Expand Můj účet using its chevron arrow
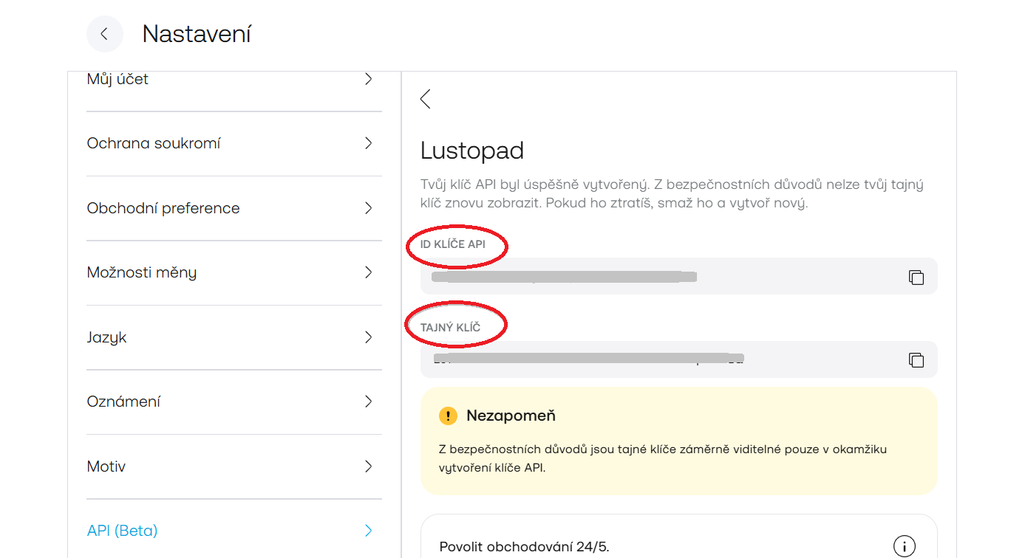Viewport: 1011px width, 558px height. tap(368, 79)
